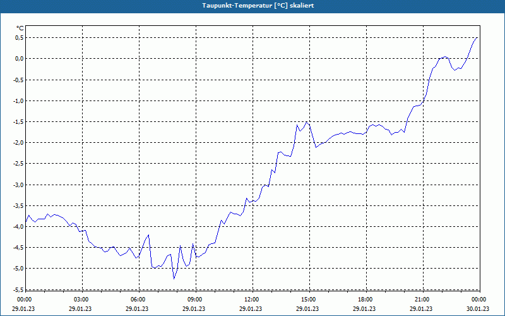The image size is (505, 316).
Task: Click the 29.01.23 date under 03:00
Action: pos(80,308)
